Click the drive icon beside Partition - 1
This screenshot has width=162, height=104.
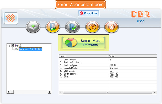click(16, 49)
